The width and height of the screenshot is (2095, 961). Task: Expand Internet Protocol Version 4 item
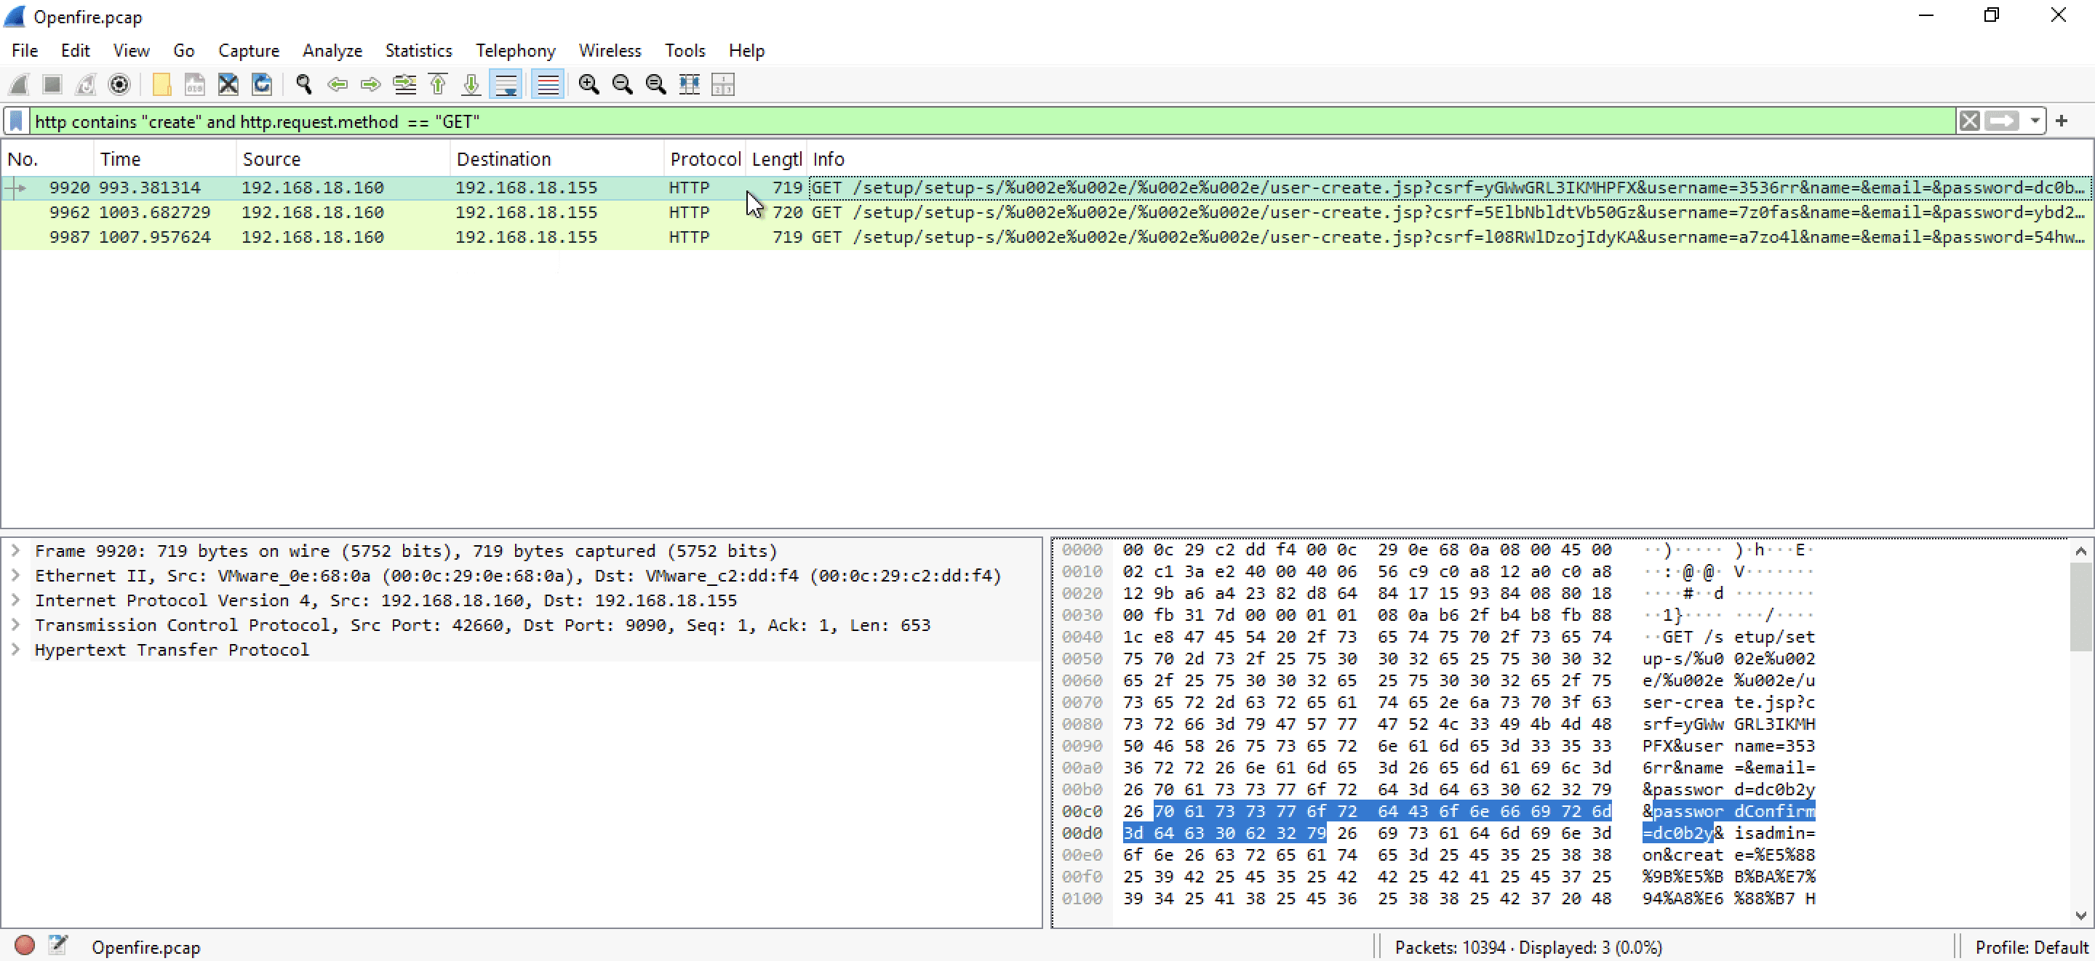15,601
